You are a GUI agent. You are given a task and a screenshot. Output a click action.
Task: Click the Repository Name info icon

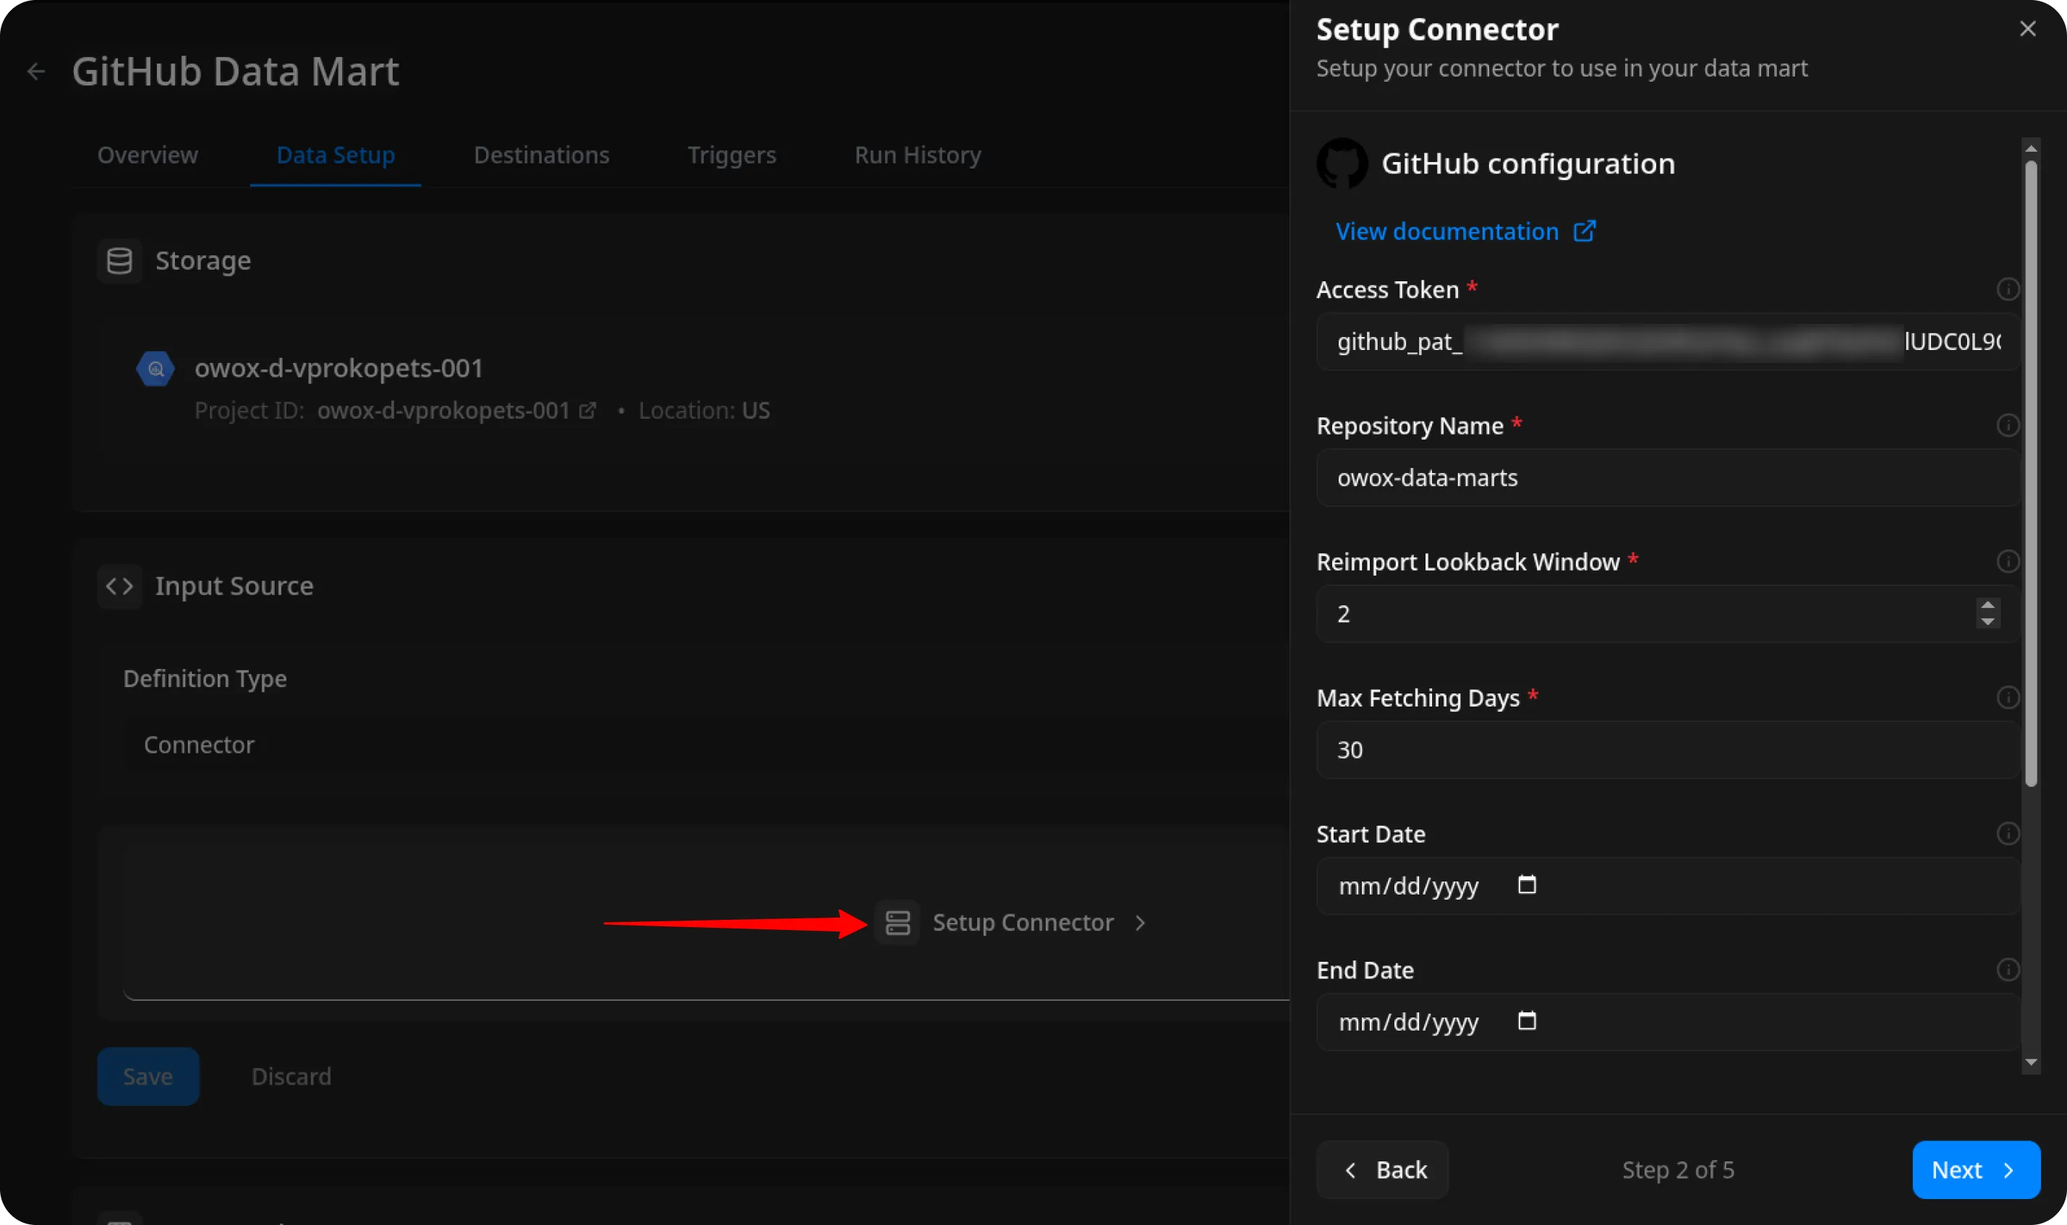(x=2007, y=425)
